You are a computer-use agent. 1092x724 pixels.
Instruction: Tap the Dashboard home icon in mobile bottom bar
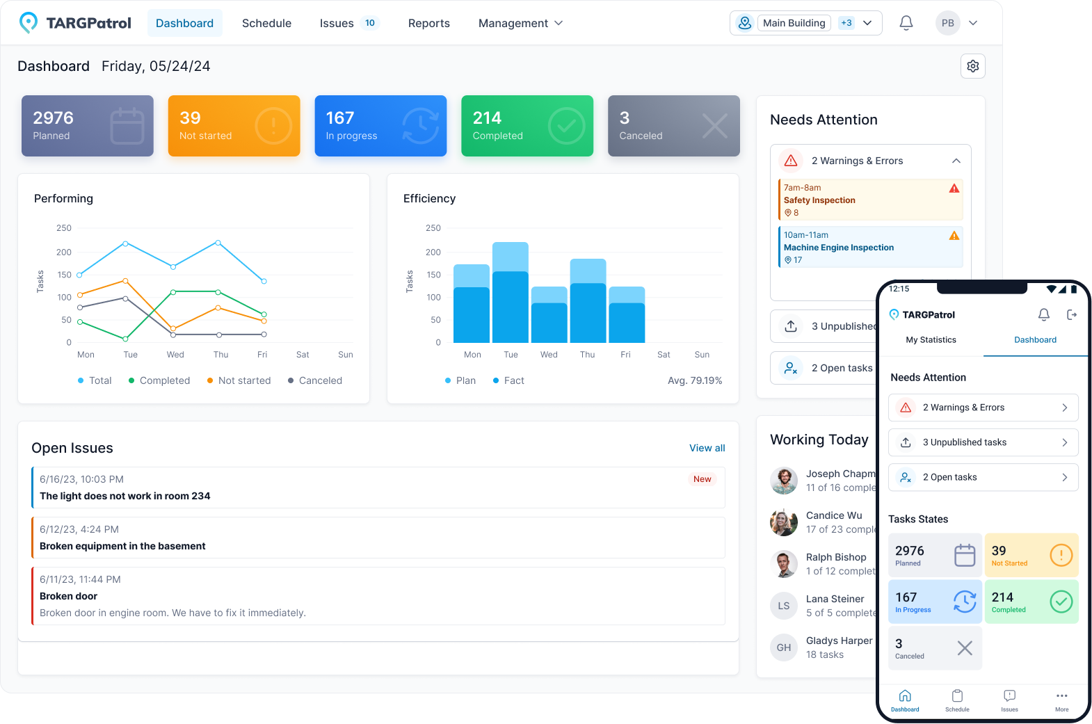905,696
